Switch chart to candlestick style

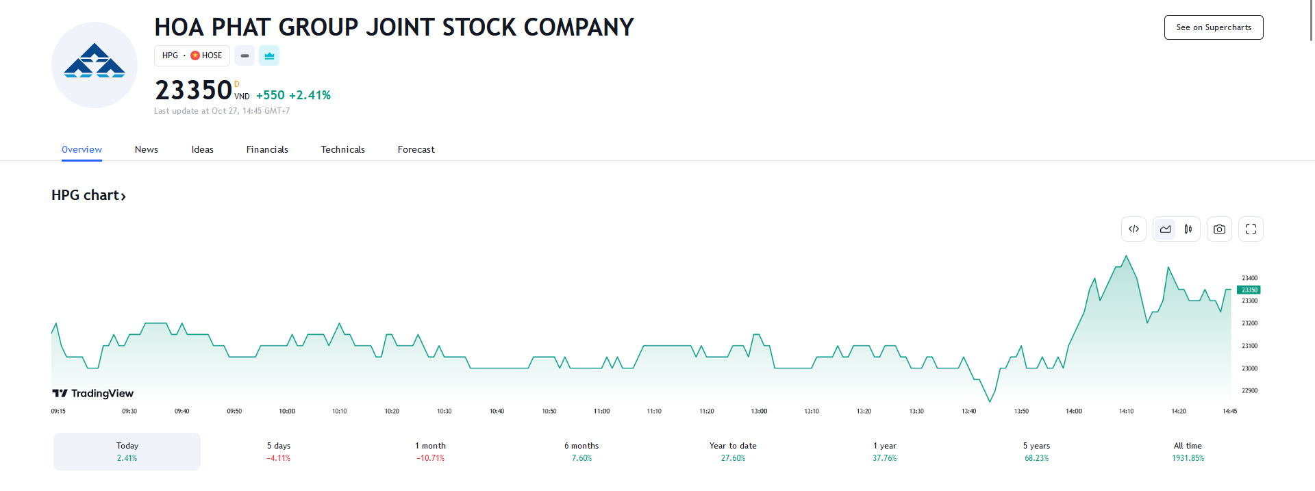point(1188,229)
